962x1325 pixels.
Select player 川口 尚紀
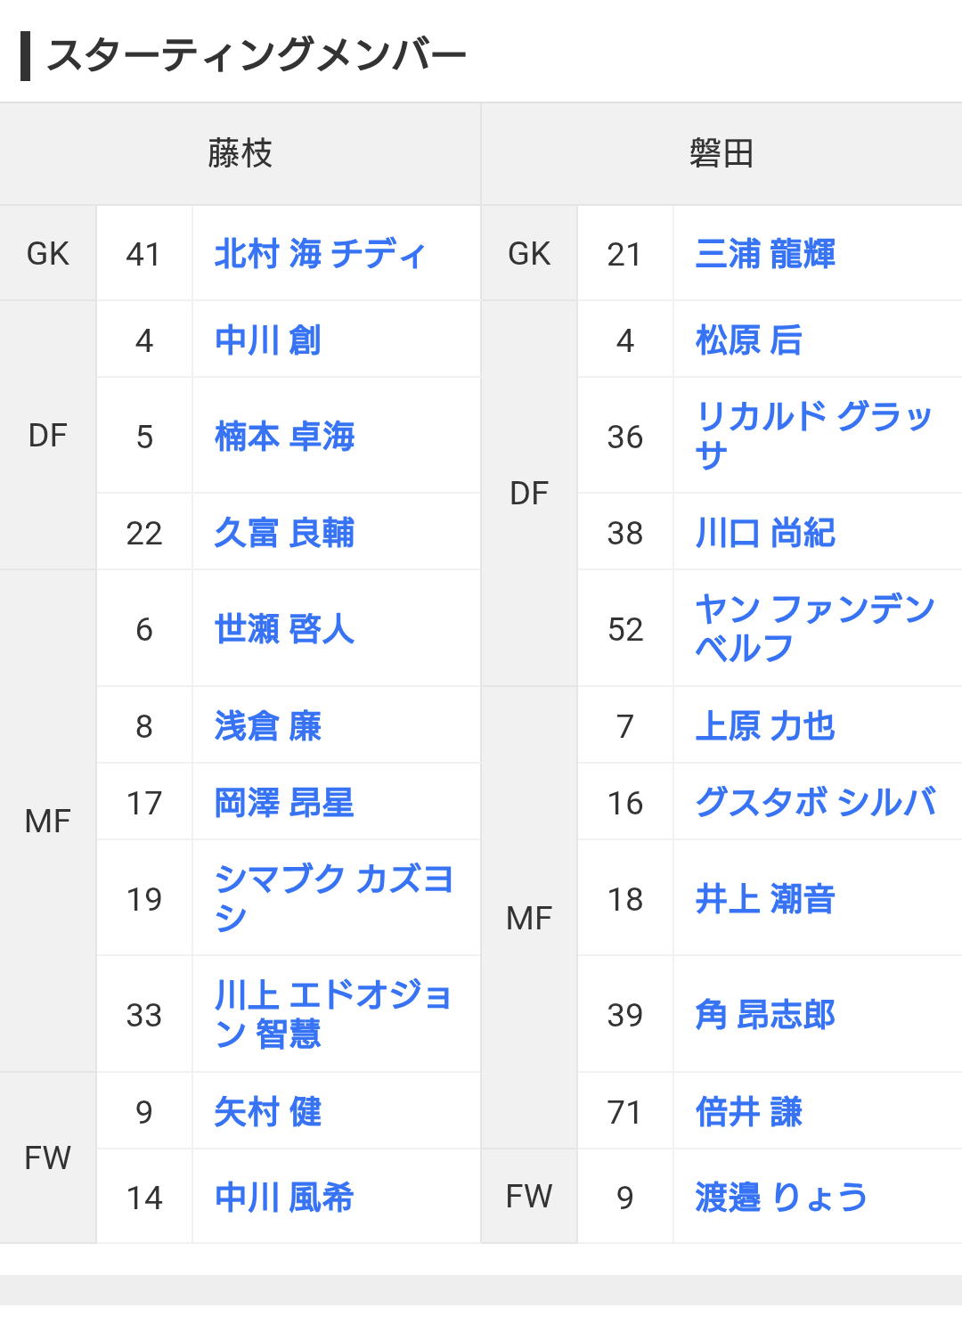(766, 533)
